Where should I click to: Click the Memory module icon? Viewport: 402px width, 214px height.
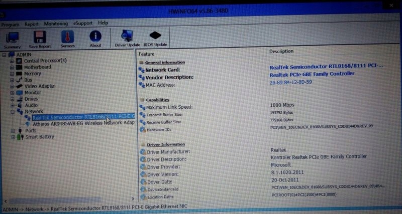(x=19, y=74)
